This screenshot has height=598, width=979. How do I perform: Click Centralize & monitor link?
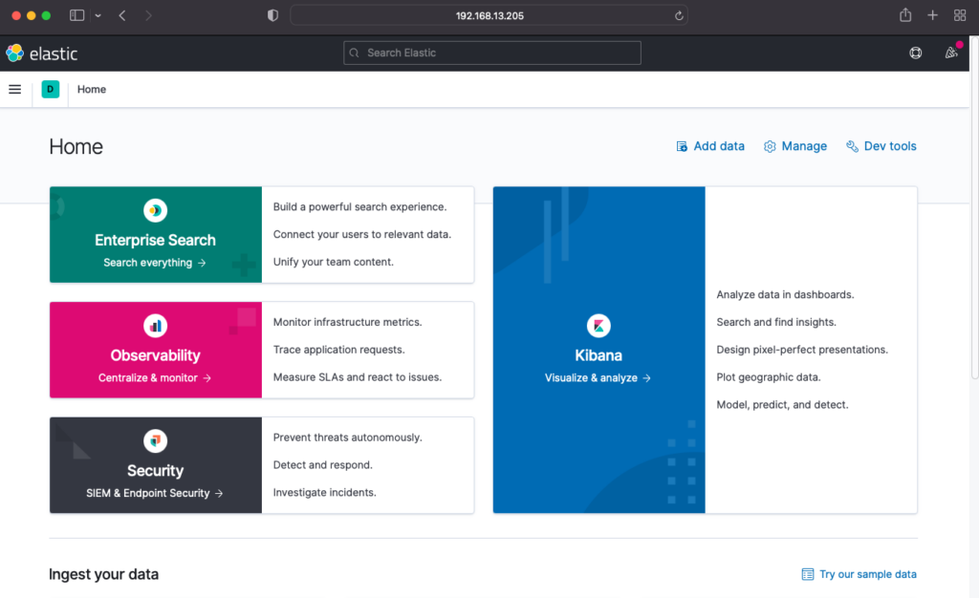pos(155,378)
